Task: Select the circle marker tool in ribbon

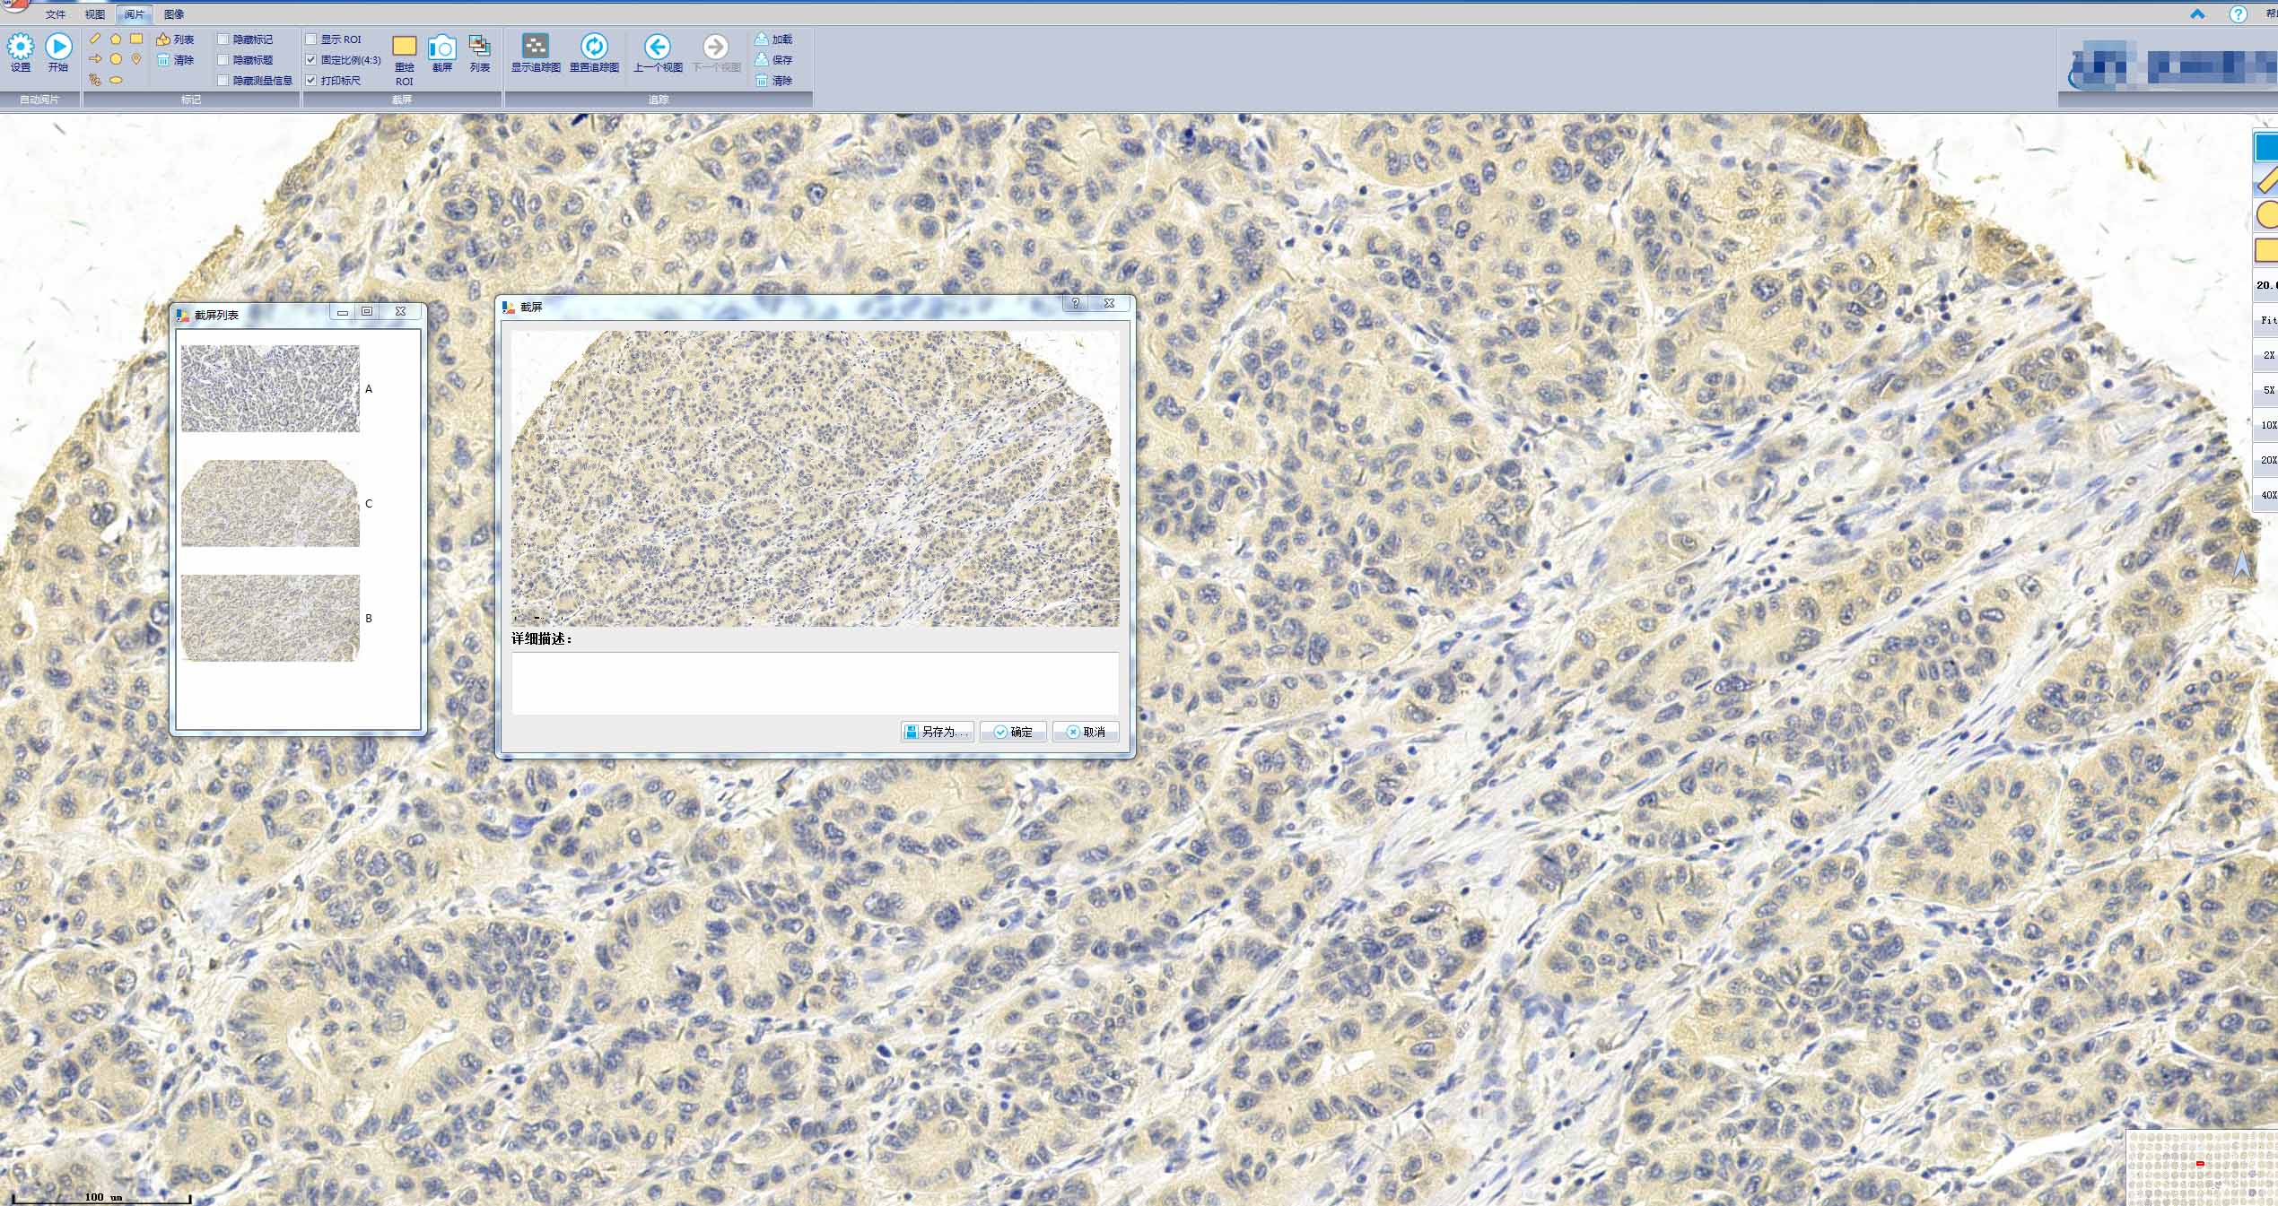Action: (116, 59)
